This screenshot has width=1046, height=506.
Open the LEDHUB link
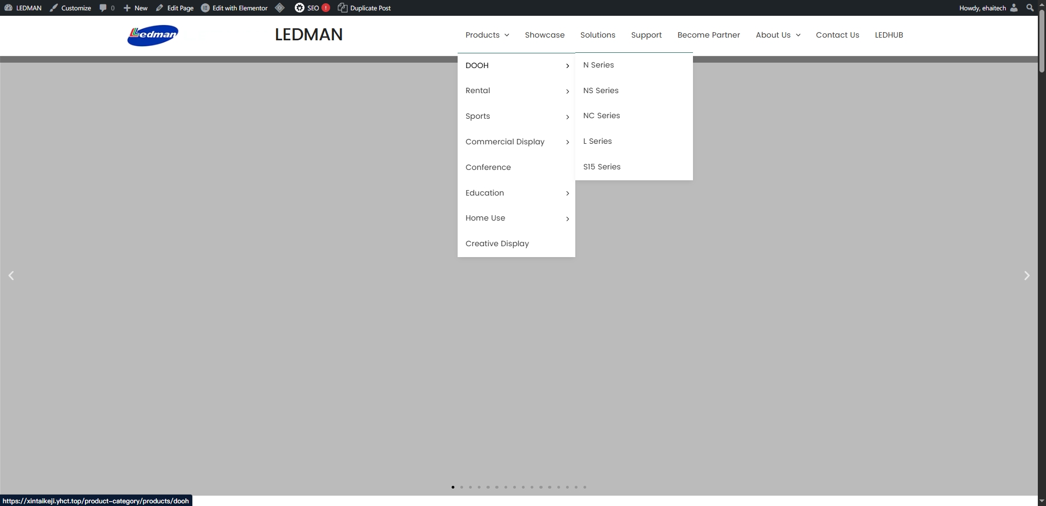[x=889, y=35]
